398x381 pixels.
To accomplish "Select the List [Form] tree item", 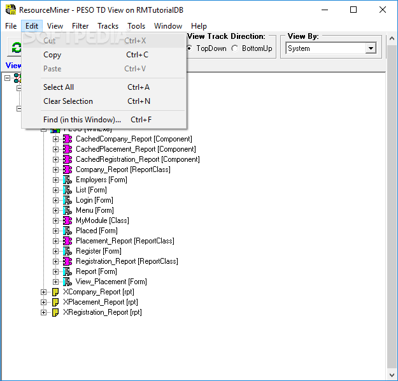I will [91, 190].
